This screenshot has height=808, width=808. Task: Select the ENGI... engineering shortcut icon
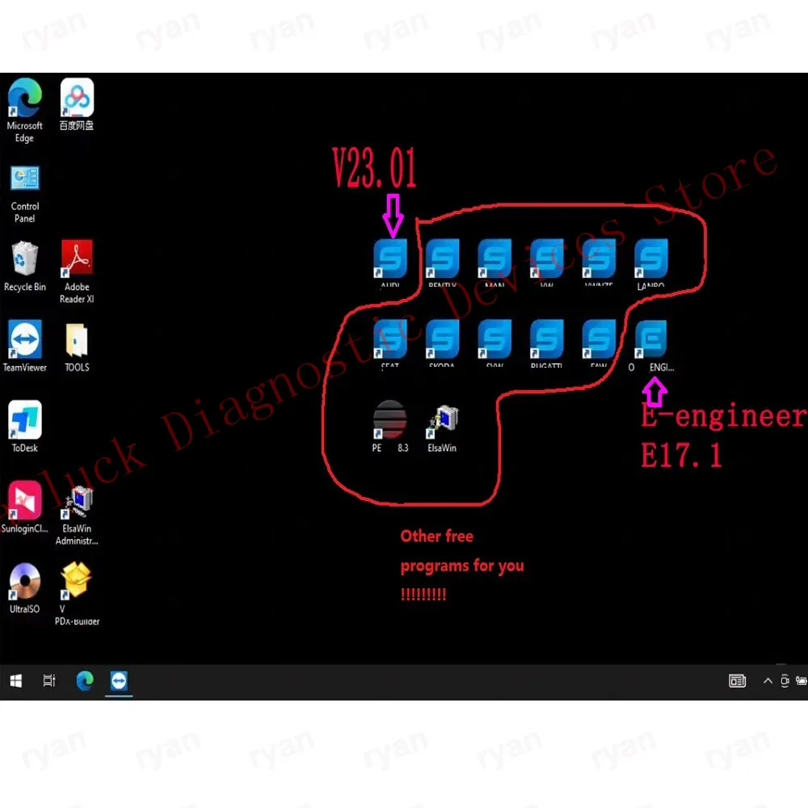[650, 345]
